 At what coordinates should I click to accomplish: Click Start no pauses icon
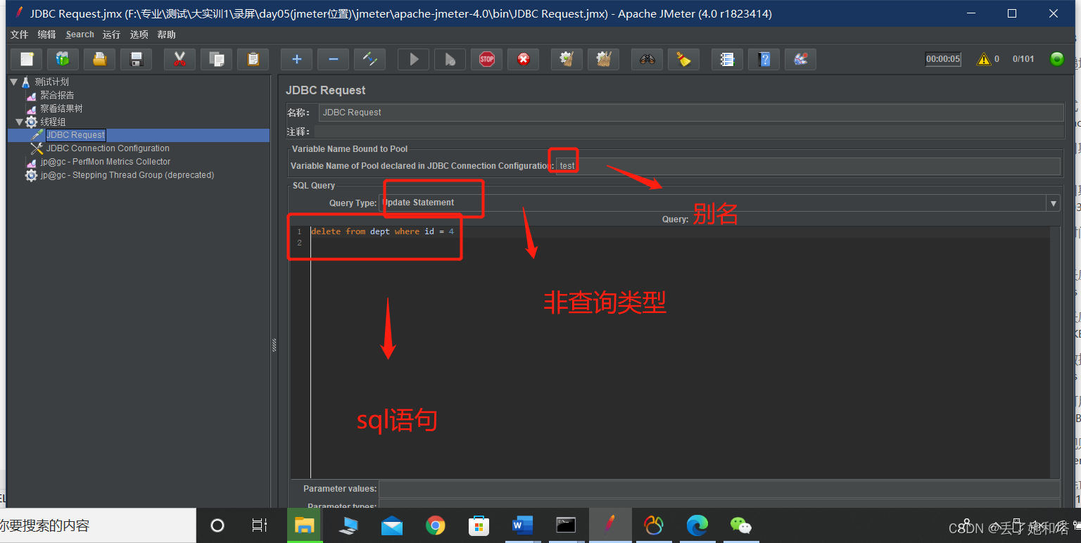click(x=450, y=59)
